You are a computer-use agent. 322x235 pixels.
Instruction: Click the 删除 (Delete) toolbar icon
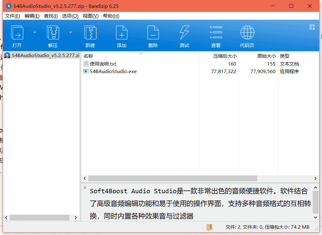(x=153, y=33)
